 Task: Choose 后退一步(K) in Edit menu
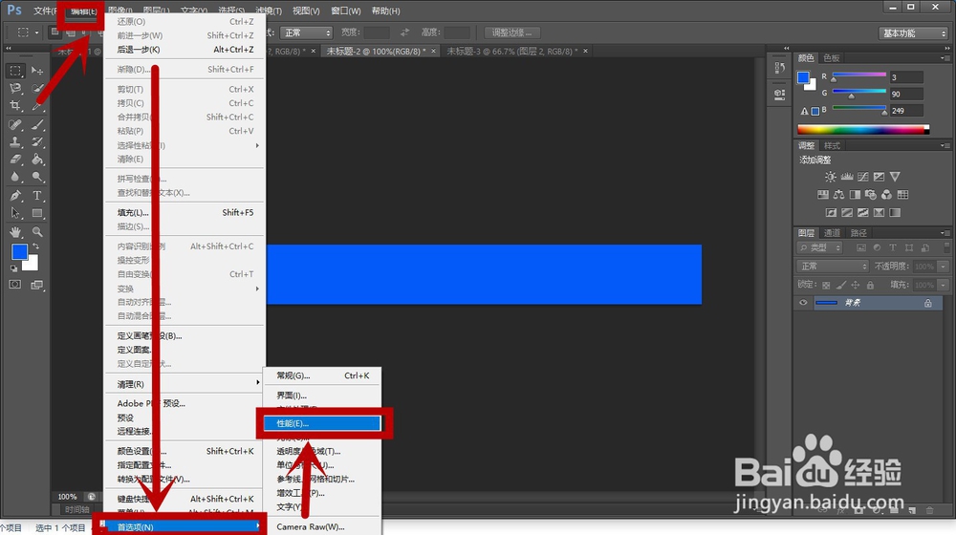185,50
